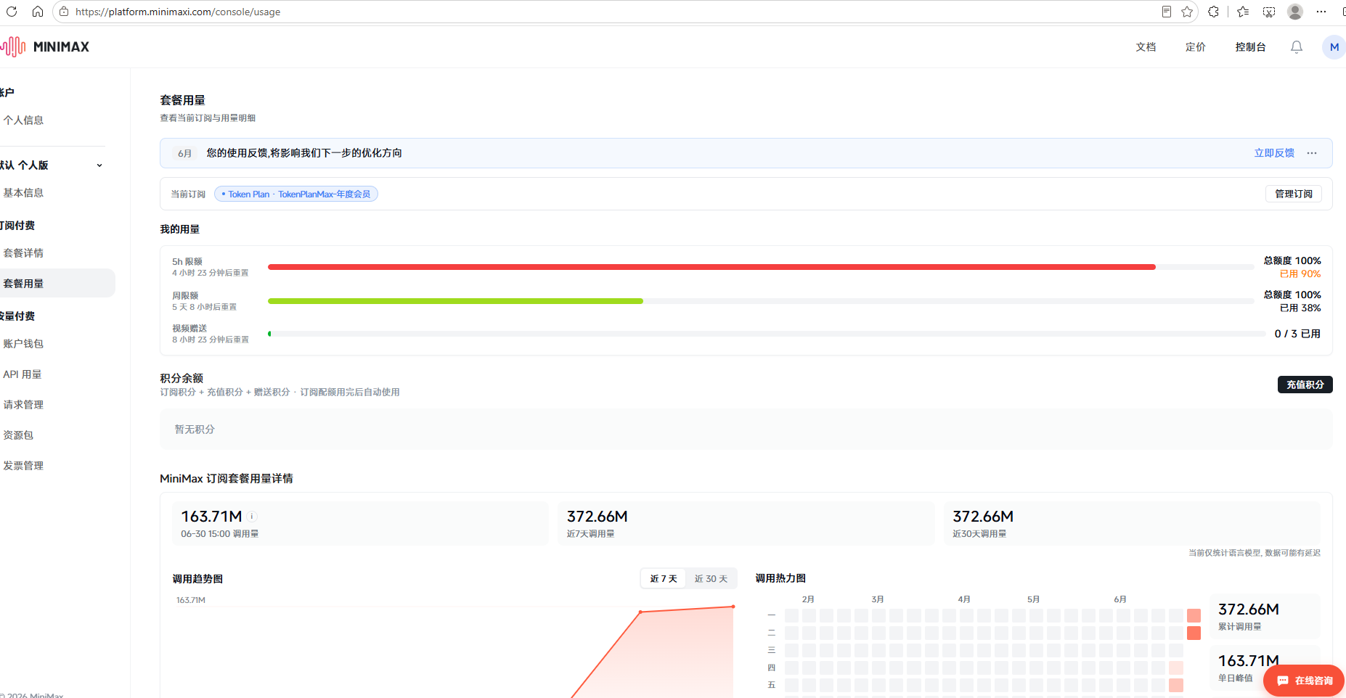1346x698 pixels.
Task: Click the browser profile avatar icon
Action: [1294, 12]
